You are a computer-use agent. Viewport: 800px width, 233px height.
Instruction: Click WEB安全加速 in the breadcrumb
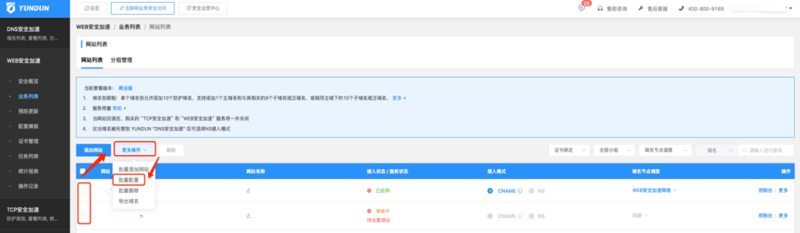point(93,27)
